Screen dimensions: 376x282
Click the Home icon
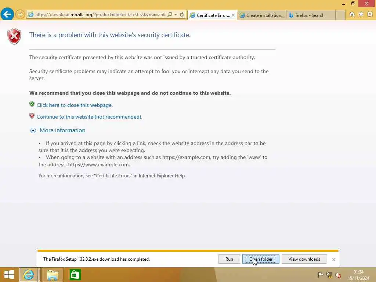(x=352, y=14)
